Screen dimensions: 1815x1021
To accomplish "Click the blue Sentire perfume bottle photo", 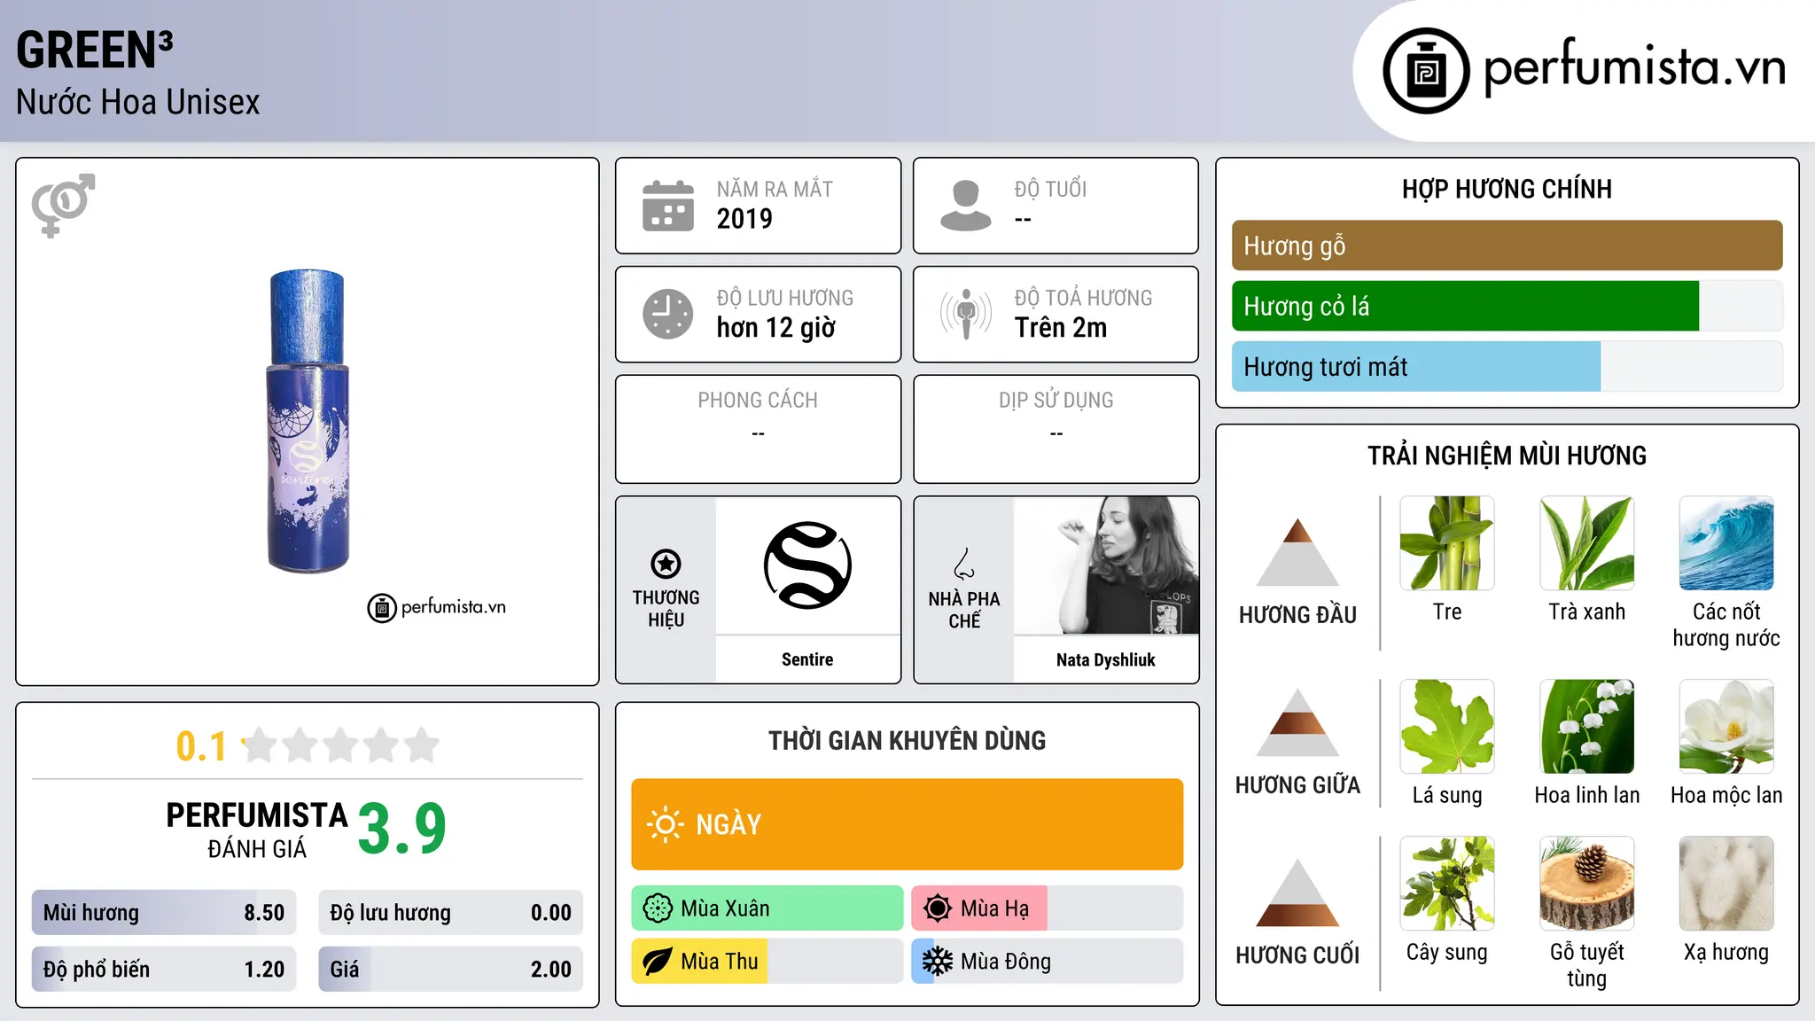I will [x=308, y=421].
